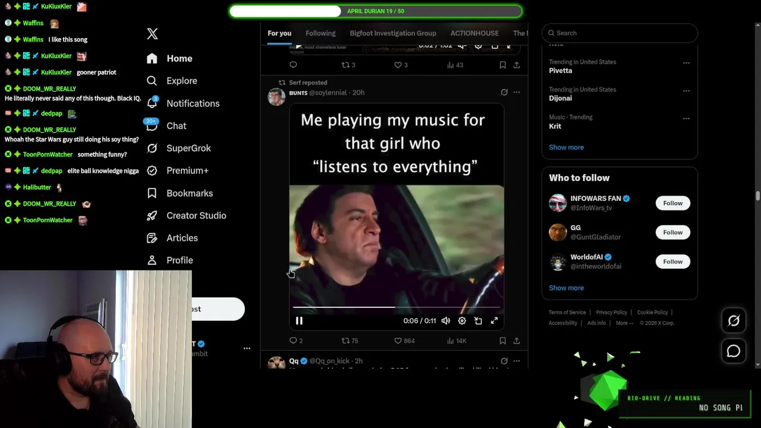The image size is (761, 428).
Task: Follow INFOWARS FAN
Action: point(673,203)
